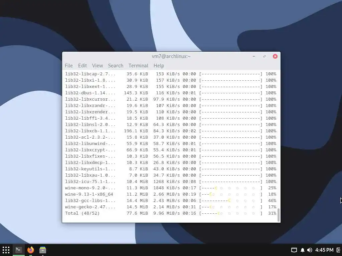This screenshot has width=342, height=256.
Task: Click the speed value 9.96 MiB/s
Action: (166, 213)
